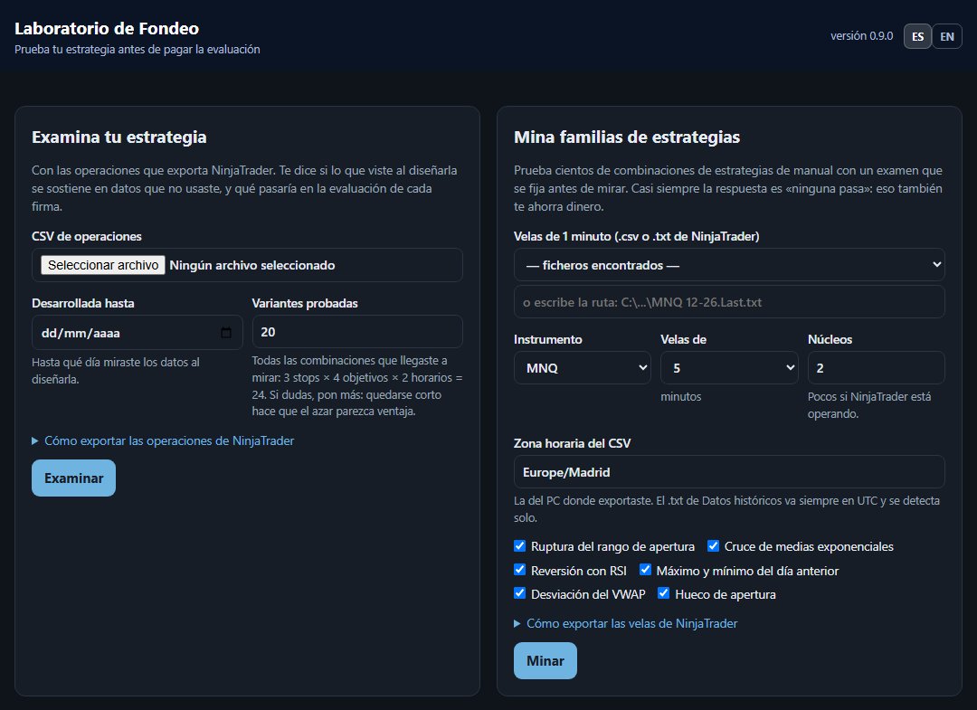Expand Cómo exportar las operaciones de NinjaTrader
The image size is (977, 710).
[163, 441]
